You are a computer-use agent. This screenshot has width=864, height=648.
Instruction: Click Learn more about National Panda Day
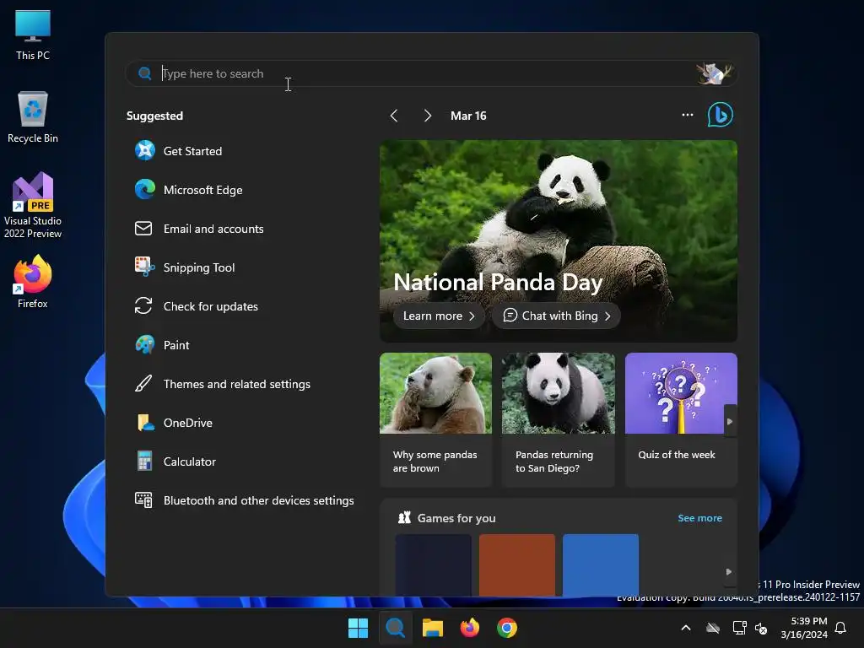tap(439, 316)
